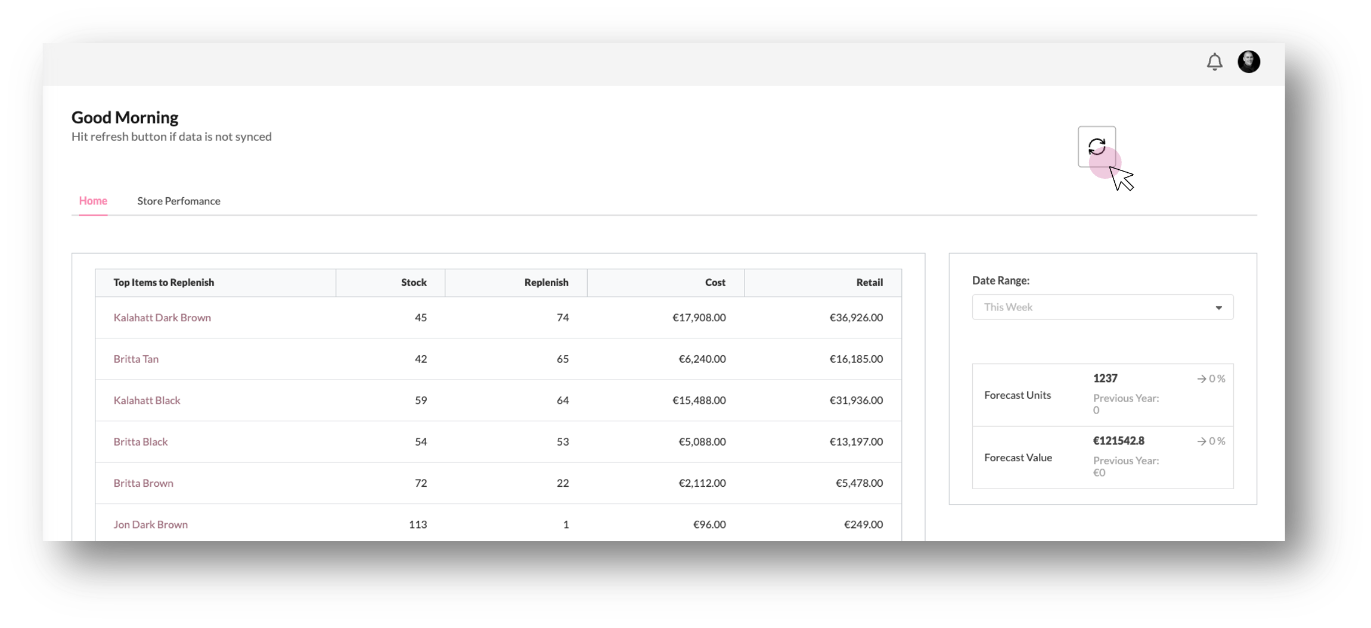The height and width of the screenshot is (628, 1371).
Task: Click the refresh data sync icon
Action: pyautogui.click(x=1097, y=147)
